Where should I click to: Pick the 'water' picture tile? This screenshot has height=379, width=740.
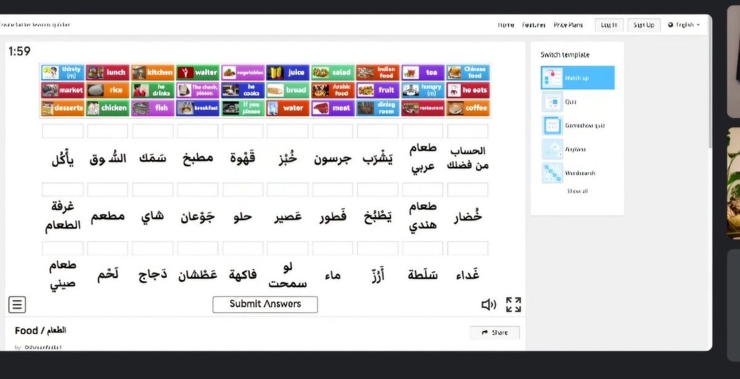pos(288,108)
